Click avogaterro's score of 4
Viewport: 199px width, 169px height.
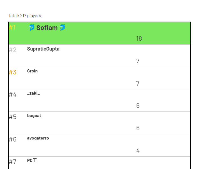point(138,151)
